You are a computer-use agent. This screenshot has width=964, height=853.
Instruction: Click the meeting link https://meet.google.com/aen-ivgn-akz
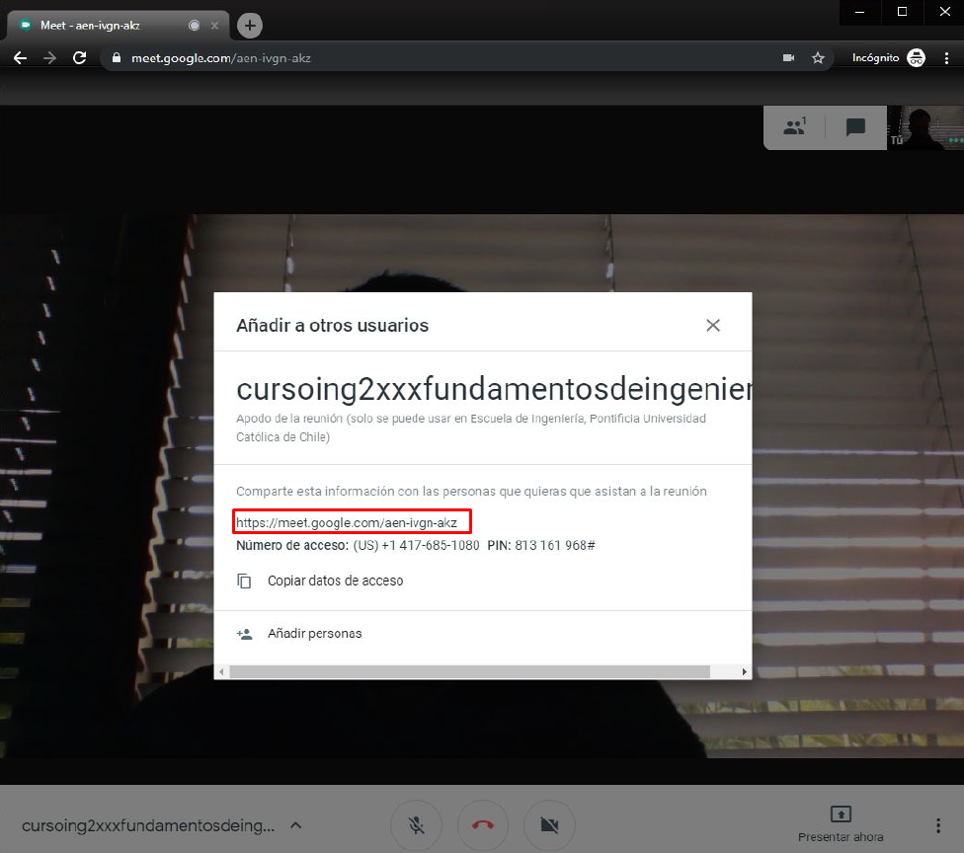click(x=347, y=523)
